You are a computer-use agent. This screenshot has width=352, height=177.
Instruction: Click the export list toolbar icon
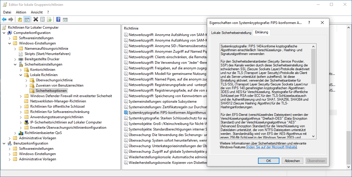tap(49, 20)
